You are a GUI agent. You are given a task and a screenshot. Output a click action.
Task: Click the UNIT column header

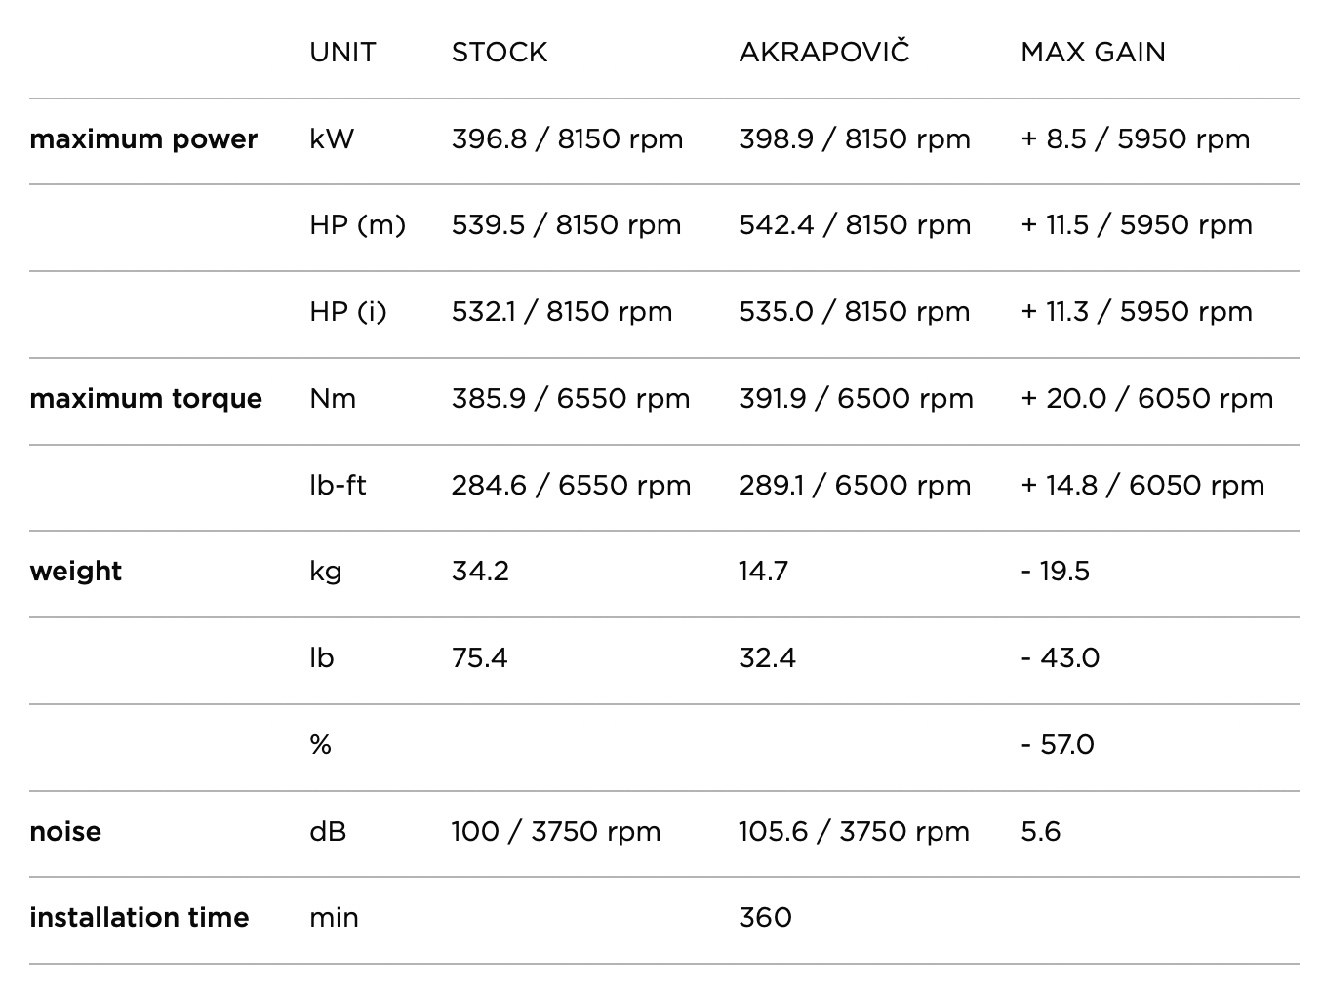(x=342, y=53)
